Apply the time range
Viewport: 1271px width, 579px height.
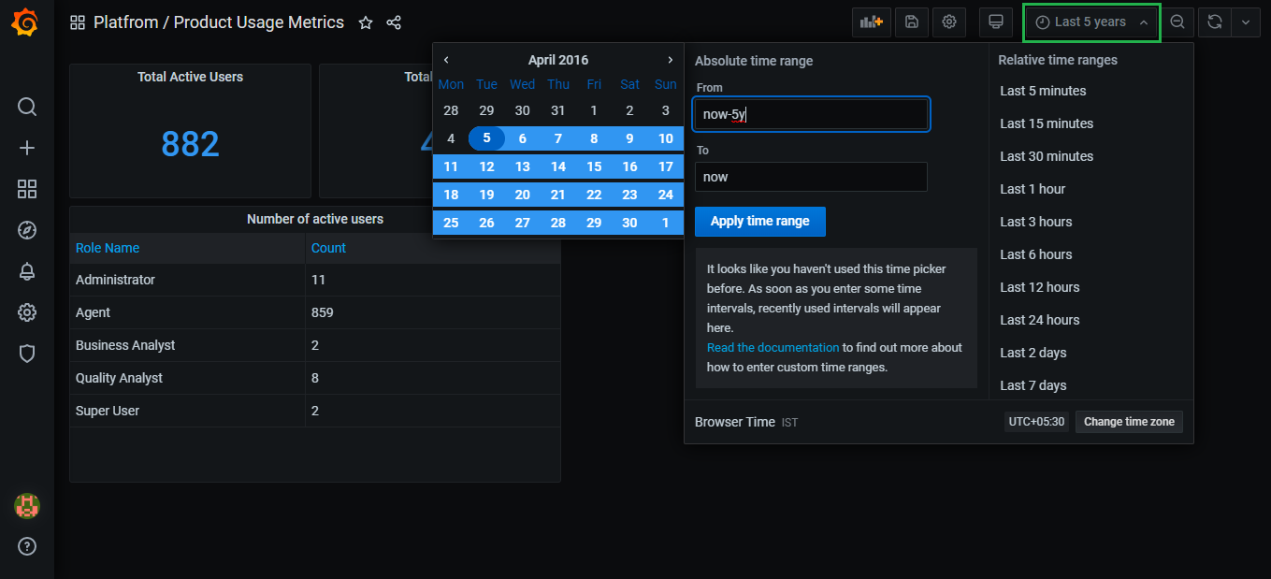coord(760,222)
